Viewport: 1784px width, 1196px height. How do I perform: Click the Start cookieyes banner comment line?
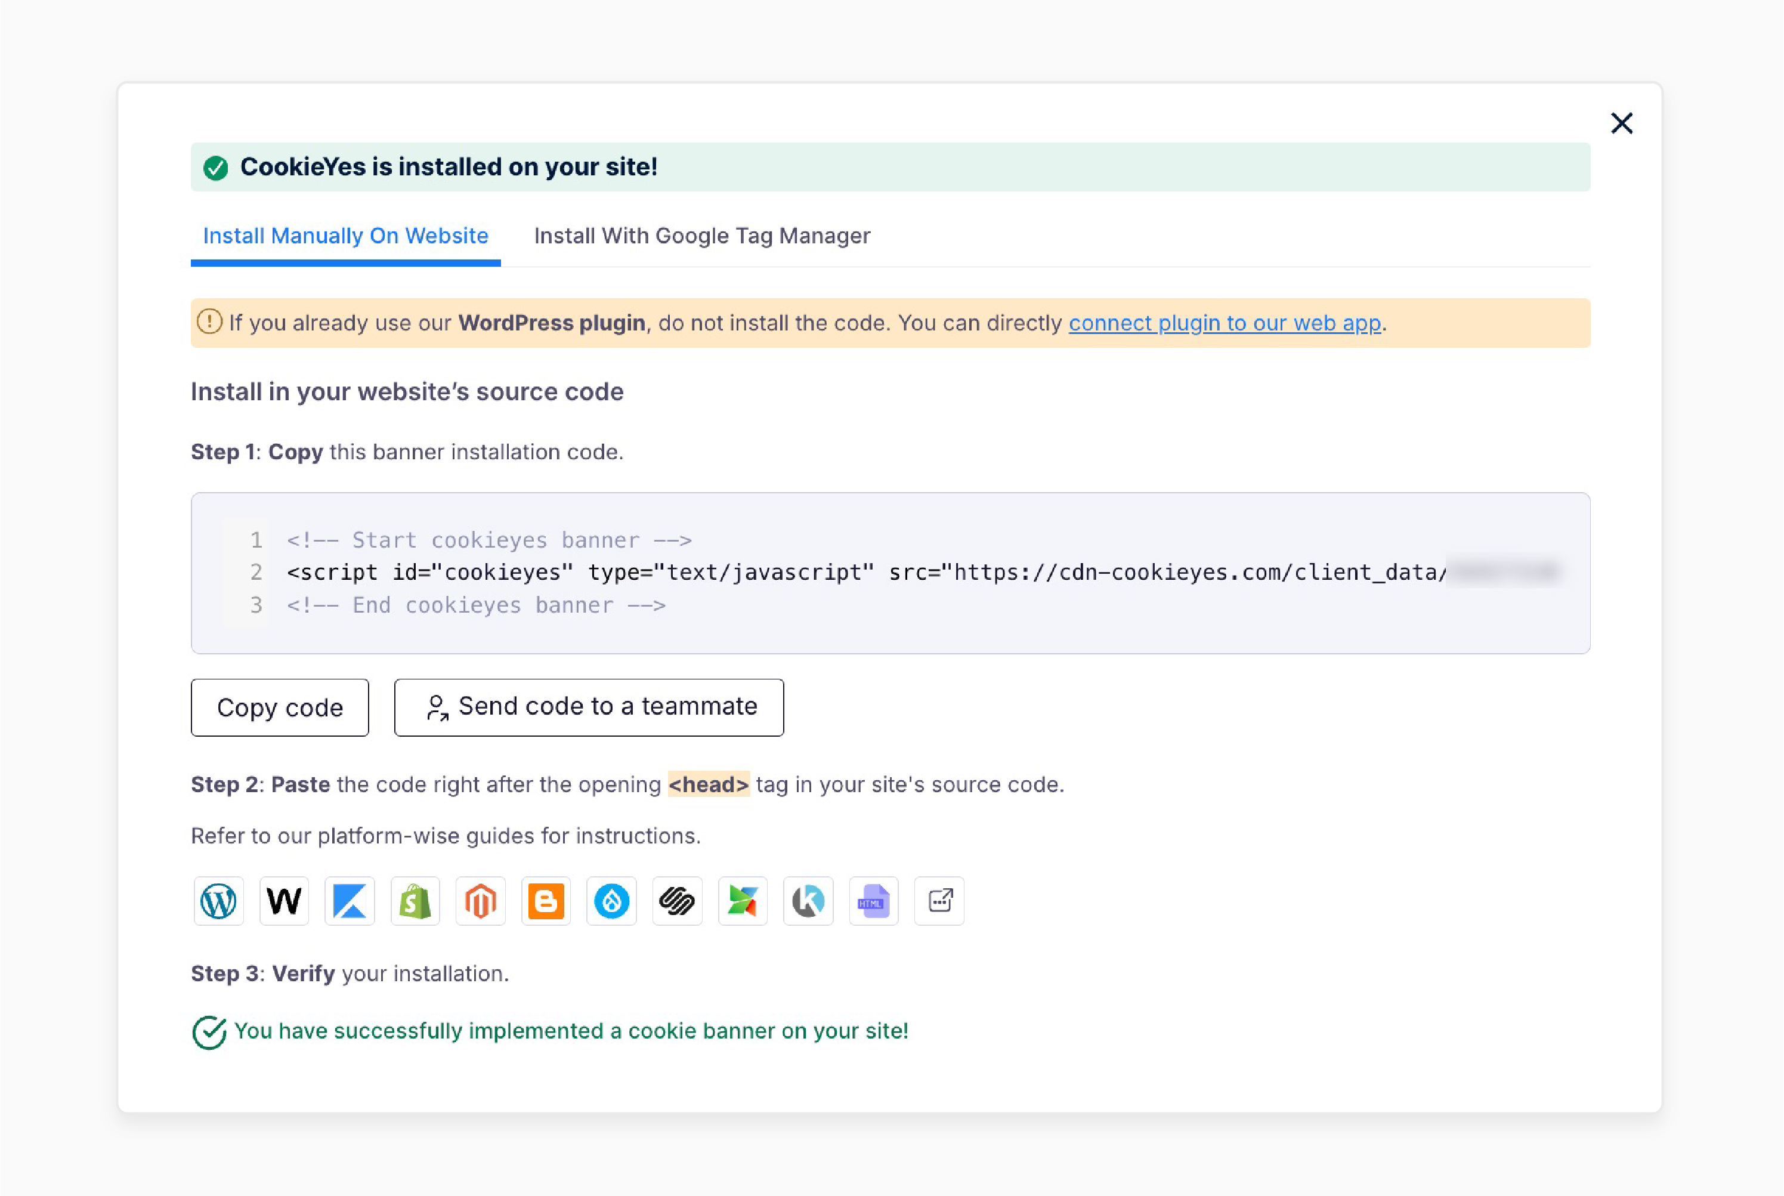coord(490,540)
